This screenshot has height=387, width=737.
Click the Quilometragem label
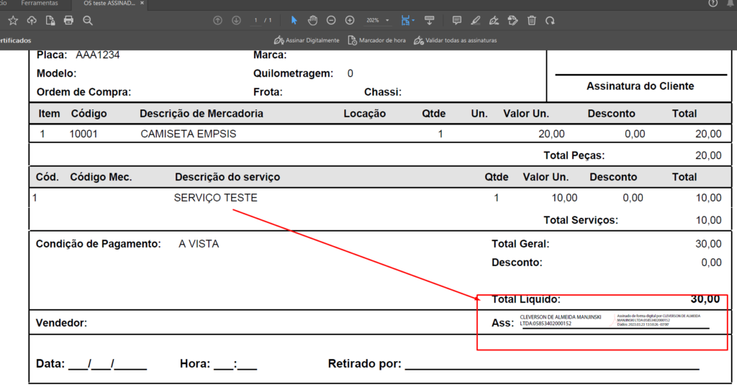click(x=293, y=74)
